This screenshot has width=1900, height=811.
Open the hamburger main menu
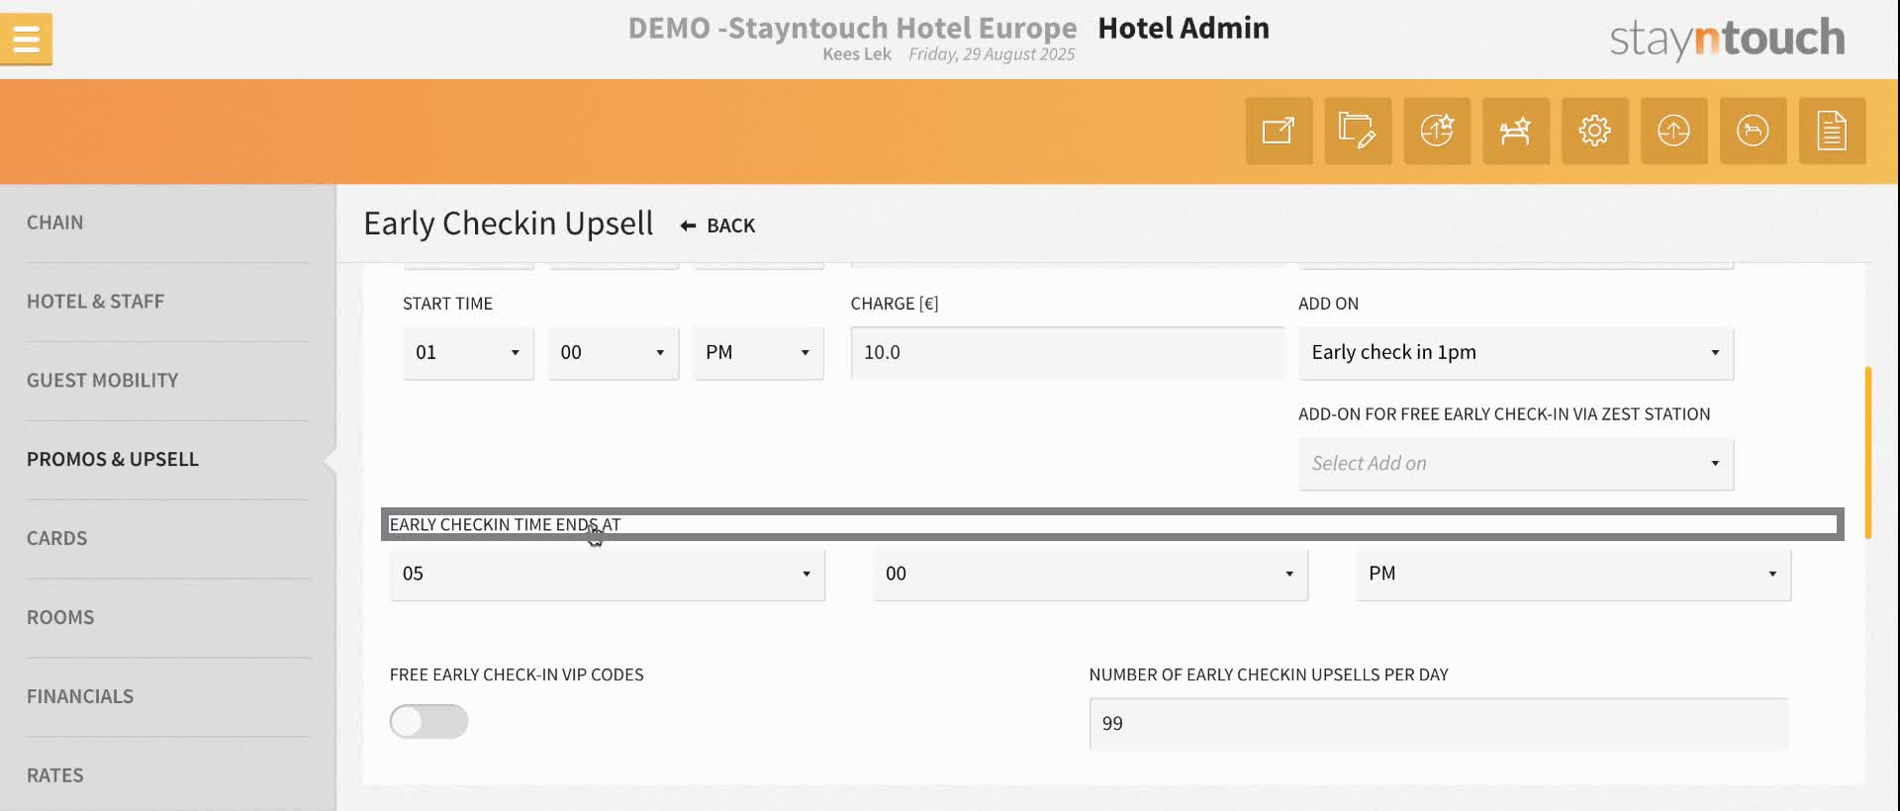[x=26, y=39]
